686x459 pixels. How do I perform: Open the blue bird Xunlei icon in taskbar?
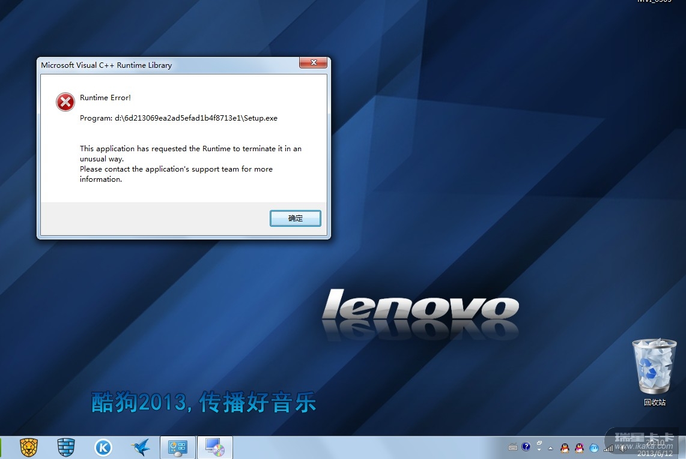pos(141,448)
